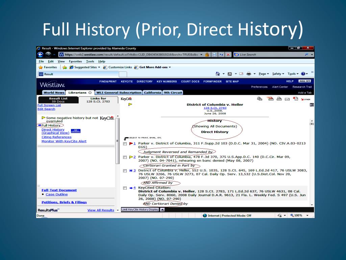The width and height of the screenshot is (346, 260).
Task: Click the browser Forward arrow button
Action: 48,55
